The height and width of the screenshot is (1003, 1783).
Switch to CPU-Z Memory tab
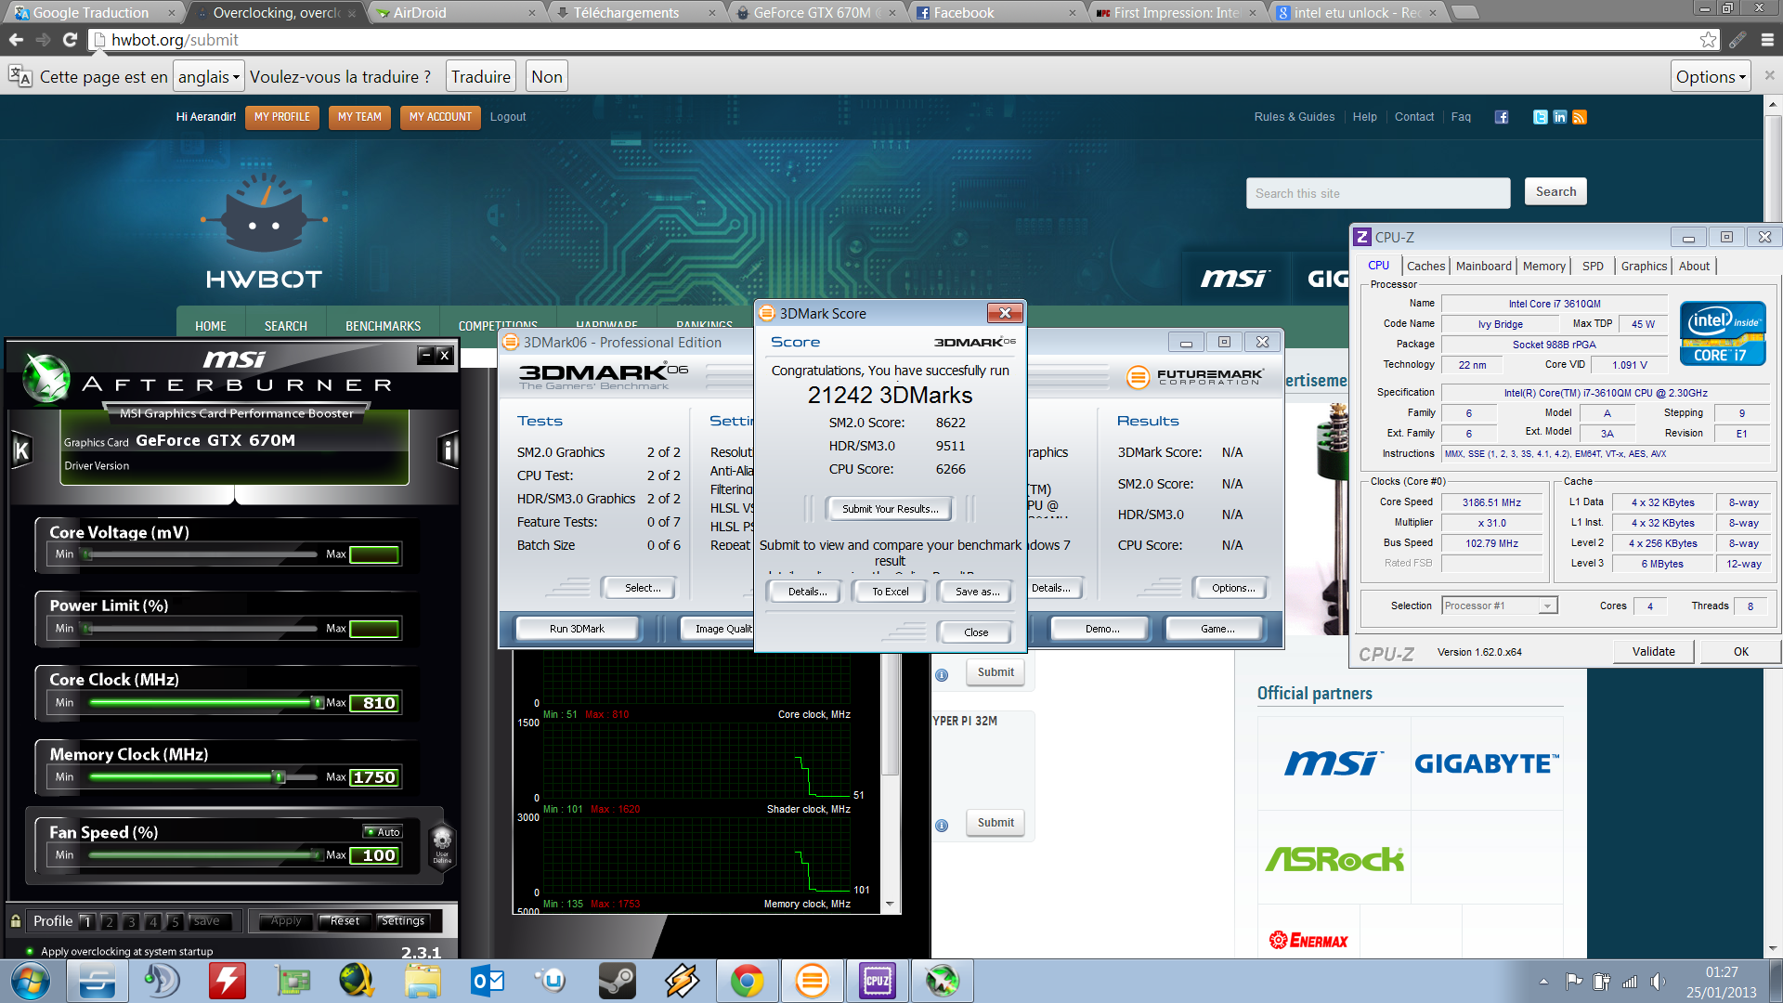pos(1543,266)
